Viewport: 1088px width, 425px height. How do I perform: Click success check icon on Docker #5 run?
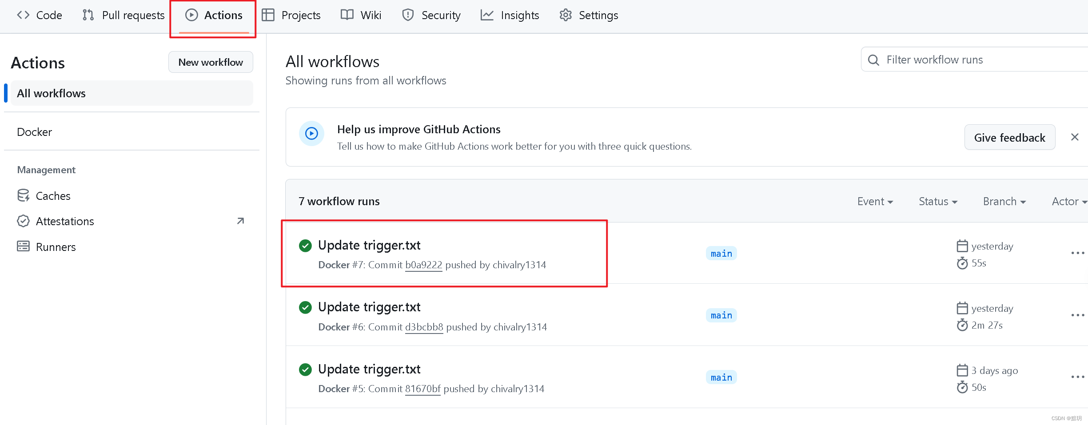click(x=305, y=369)
